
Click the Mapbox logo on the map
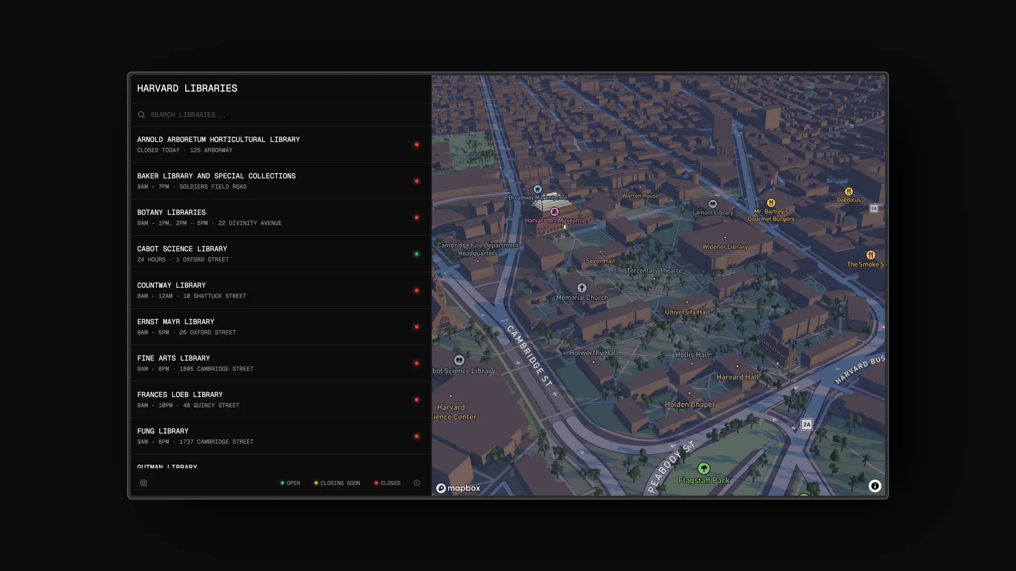coord(458,488)
